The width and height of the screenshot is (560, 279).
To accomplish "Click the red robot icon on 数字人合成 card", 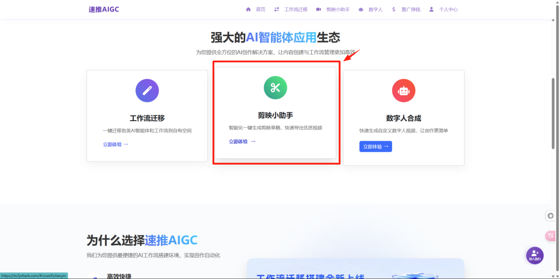I will pyautogui.click(x=403, y=91).
